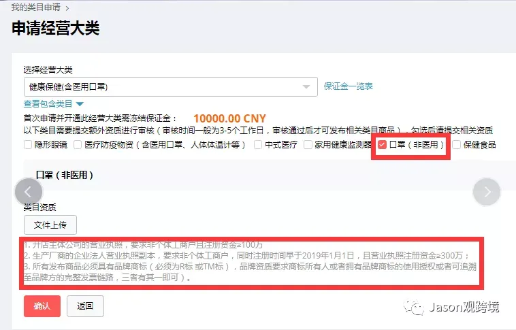
Task: Click the 文件上传 button
Action: 50,225
